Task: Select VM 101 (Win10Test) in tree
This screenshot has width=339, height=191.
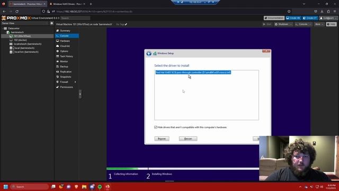Action: point(27,36)
